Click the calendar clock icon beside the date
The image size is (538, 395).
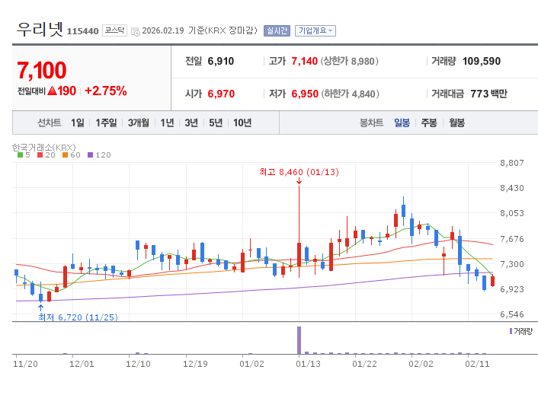[x=136, y=31]
